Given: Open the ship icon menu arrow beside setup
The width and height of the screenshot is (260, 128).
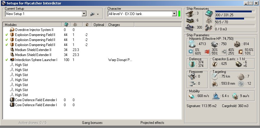Looking at the screenshot, I should [98, 14].
